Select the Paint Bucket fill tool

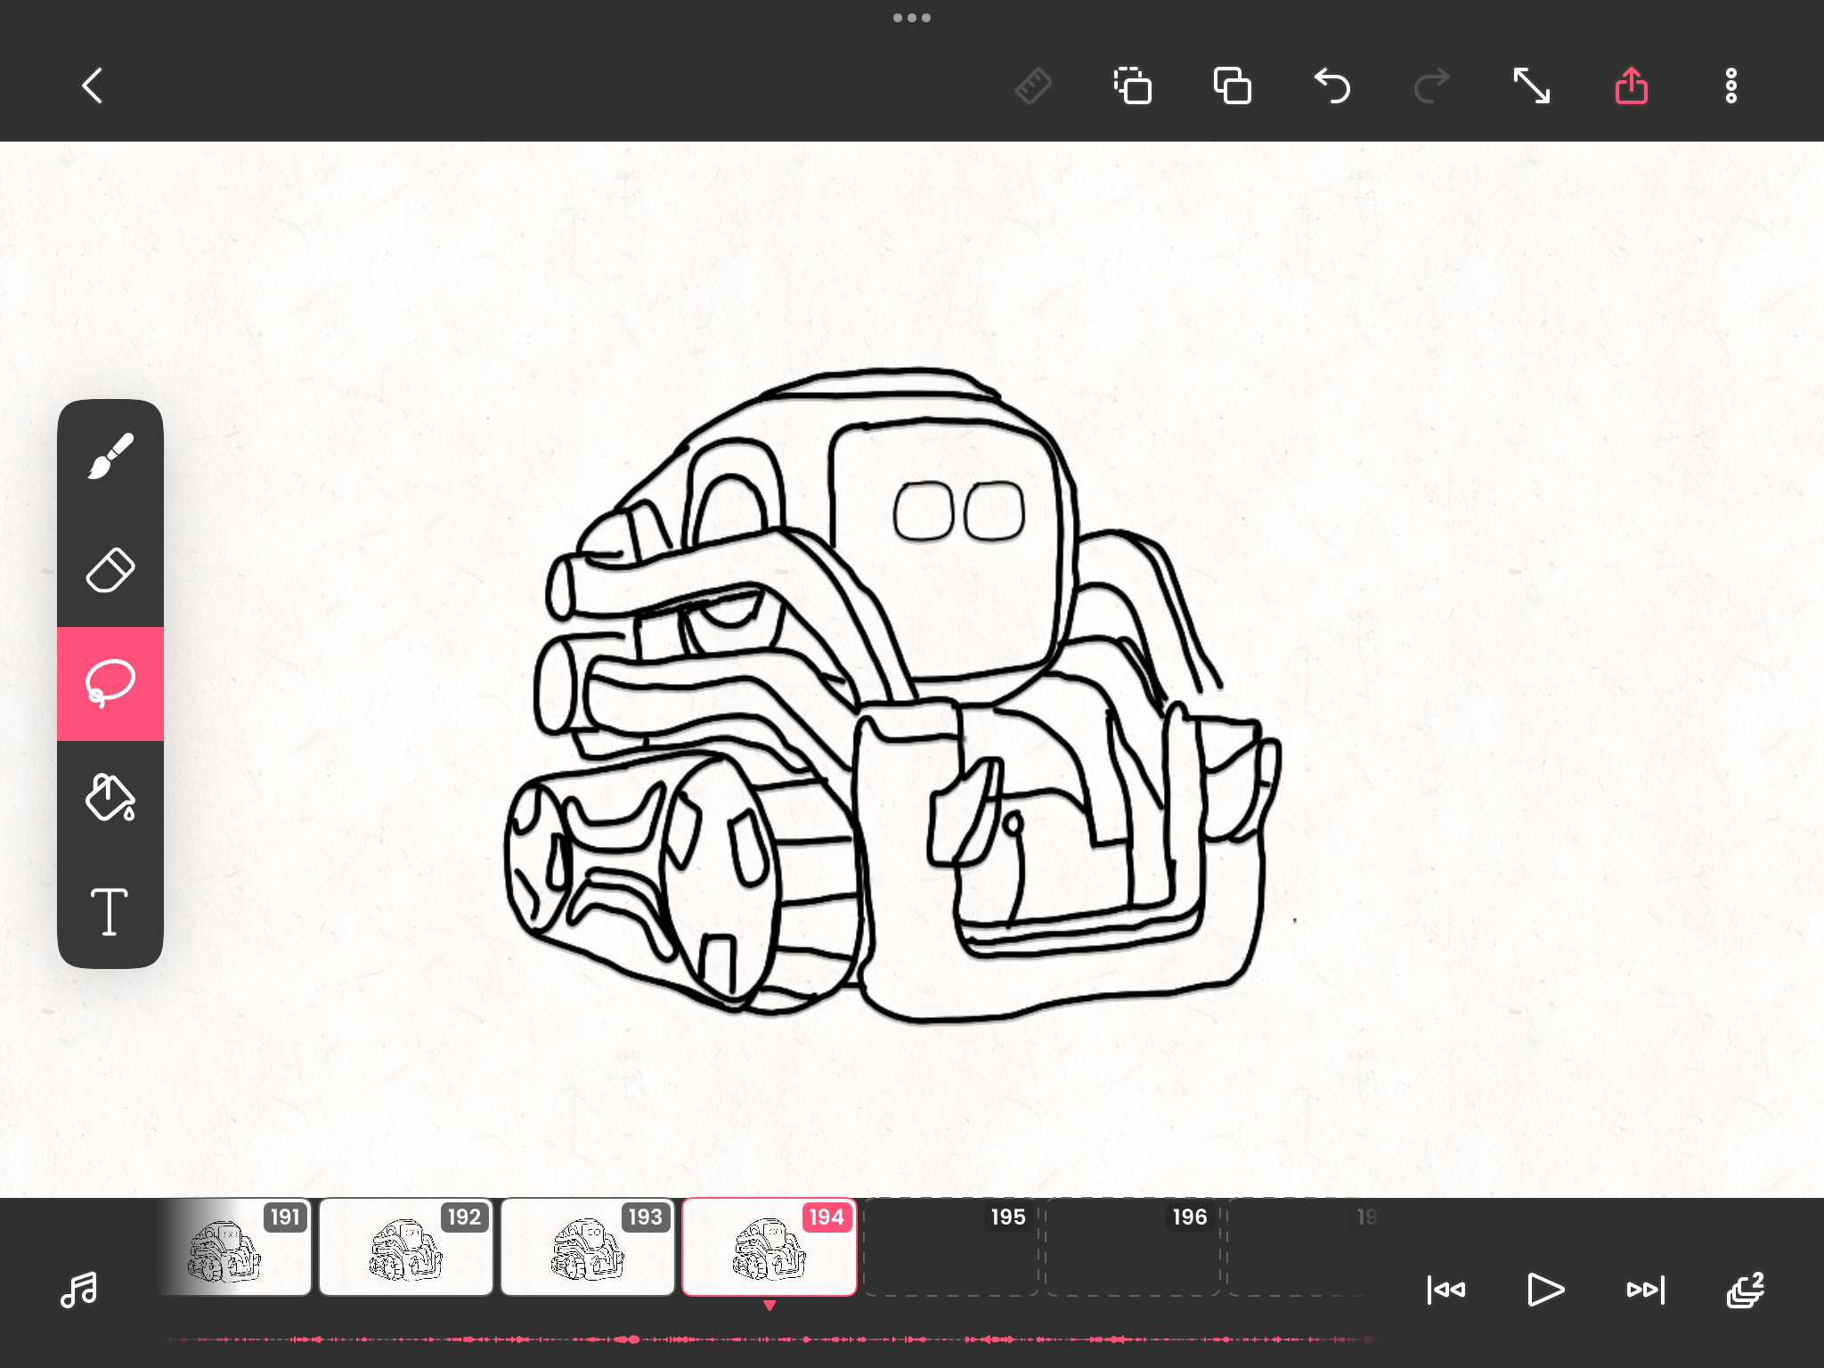click(x=110, y=798)
